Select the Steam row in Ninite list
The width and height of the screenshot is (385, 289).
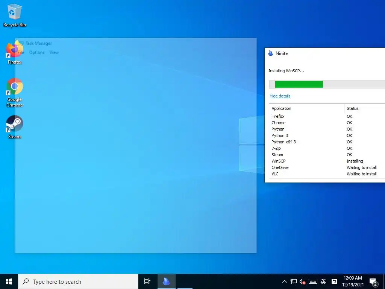point(327,155)
